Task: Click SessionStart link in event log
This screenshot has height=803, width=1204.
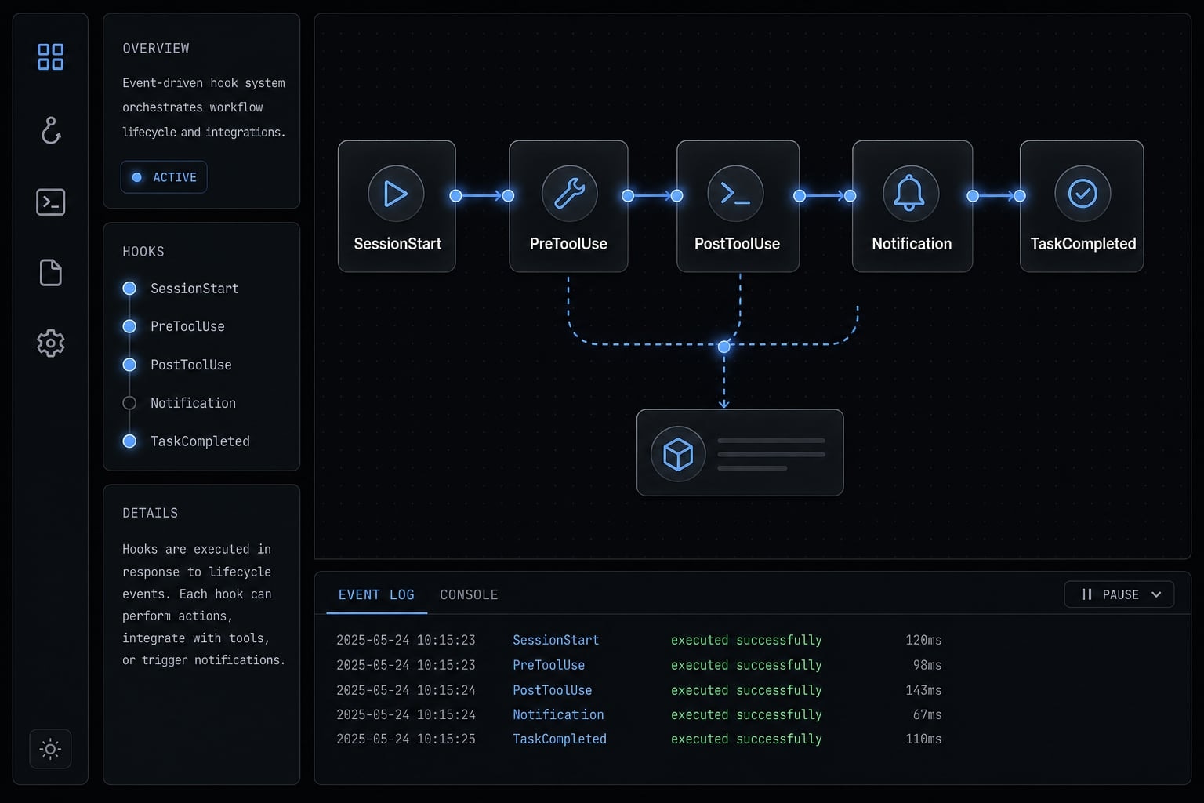Action: (556, 640)
